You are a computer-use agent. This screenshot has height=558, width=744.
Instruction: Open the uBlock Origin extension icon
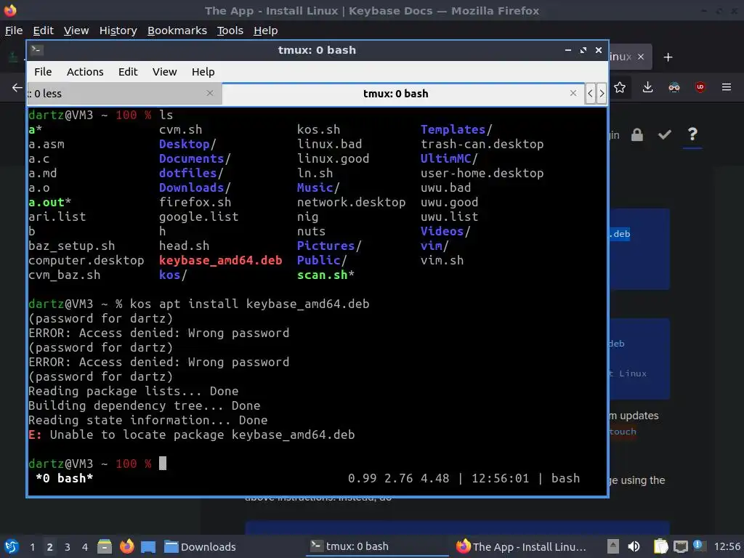tap(700, 87)
